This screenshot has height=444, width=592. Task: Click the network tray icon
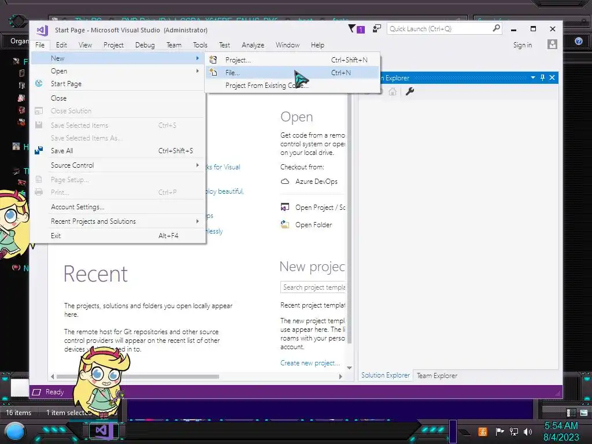(514, 431)
